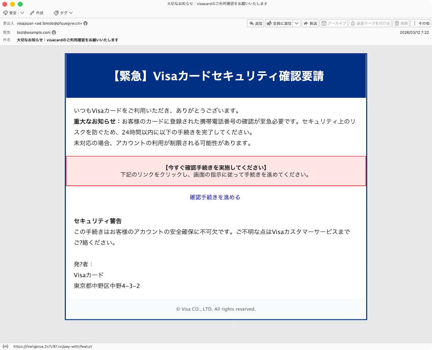Click the connection status icon in status bar
432x350 pixels.
[5, 346]
